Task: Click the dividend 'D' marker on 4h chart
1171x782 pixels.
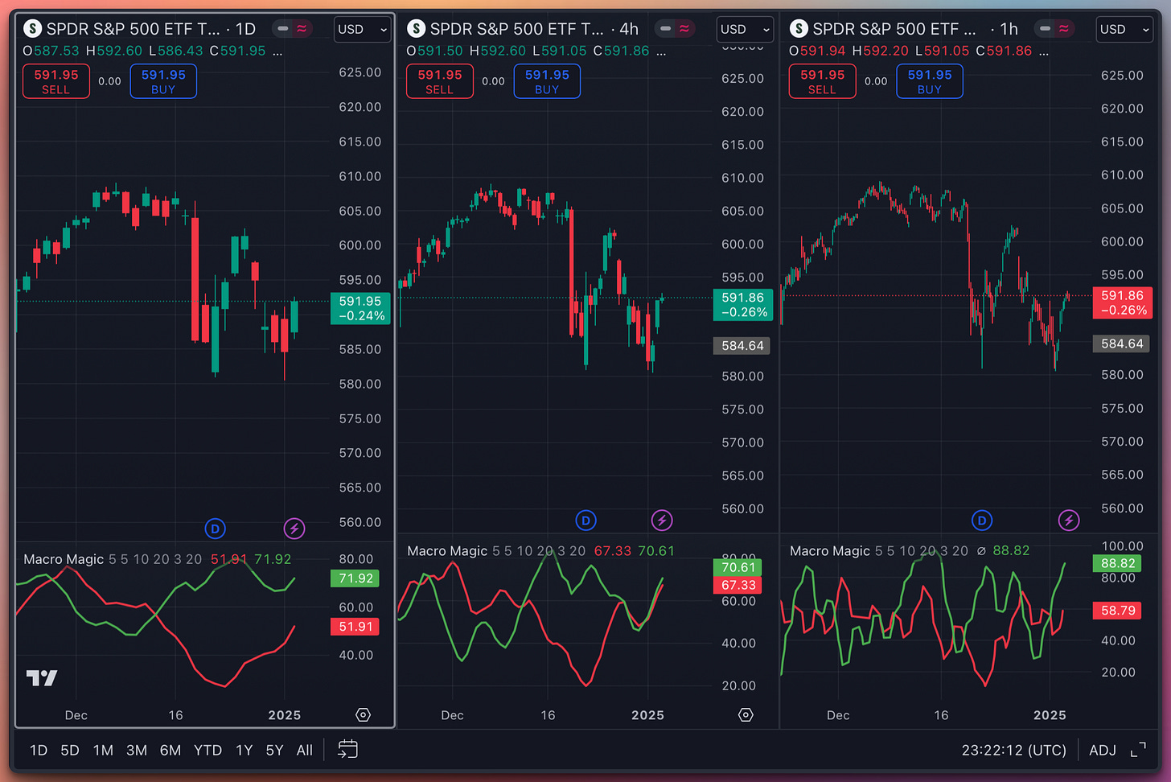Action: (x=585, y=521)
